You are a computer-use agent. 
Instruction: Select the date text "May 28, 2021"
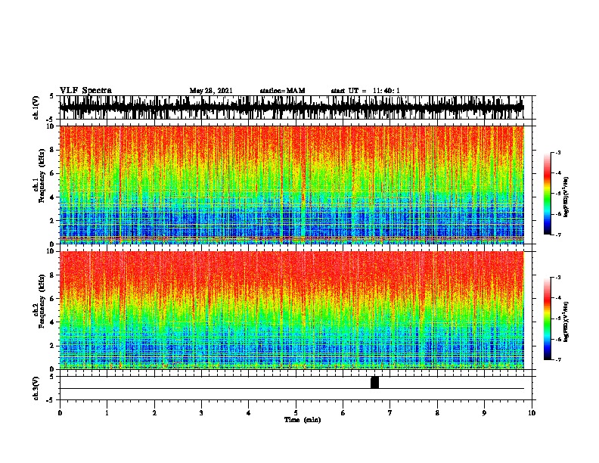(211, 91)
